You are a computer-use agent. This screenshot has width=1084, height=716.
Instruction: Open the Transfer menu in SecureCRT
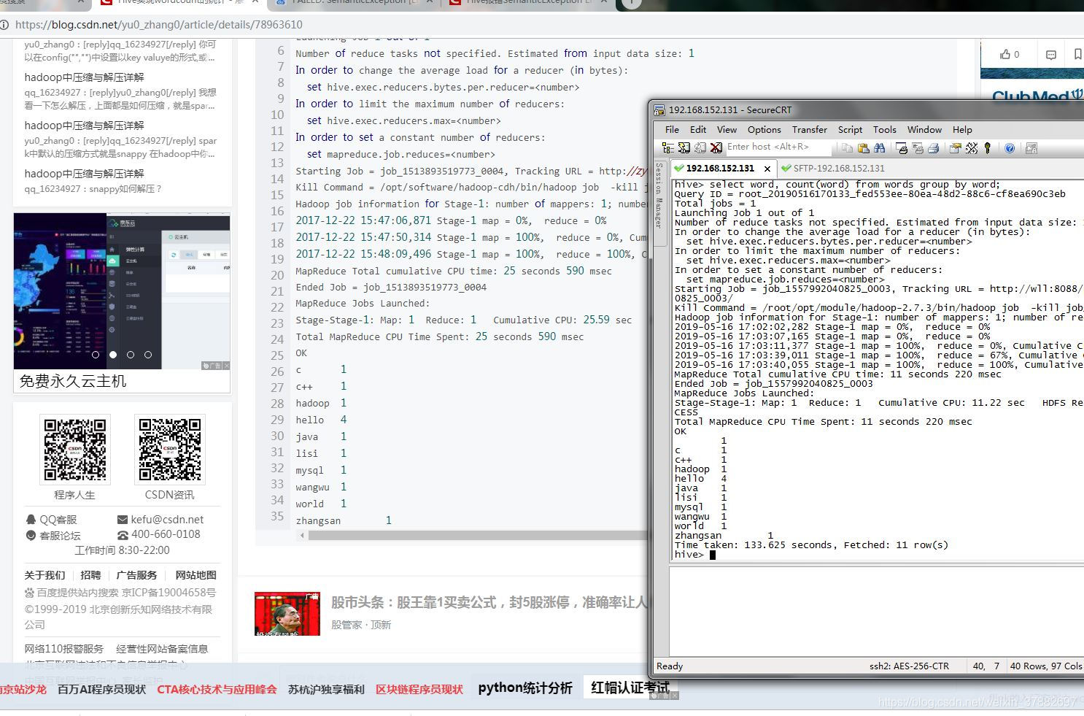tap(809, 129)
